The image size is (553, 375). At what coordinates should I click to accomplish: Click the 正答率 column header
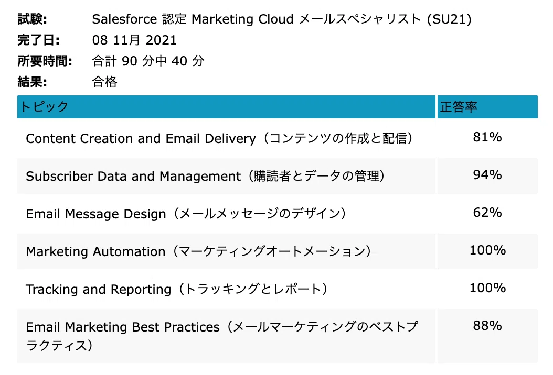pos(487,107)
